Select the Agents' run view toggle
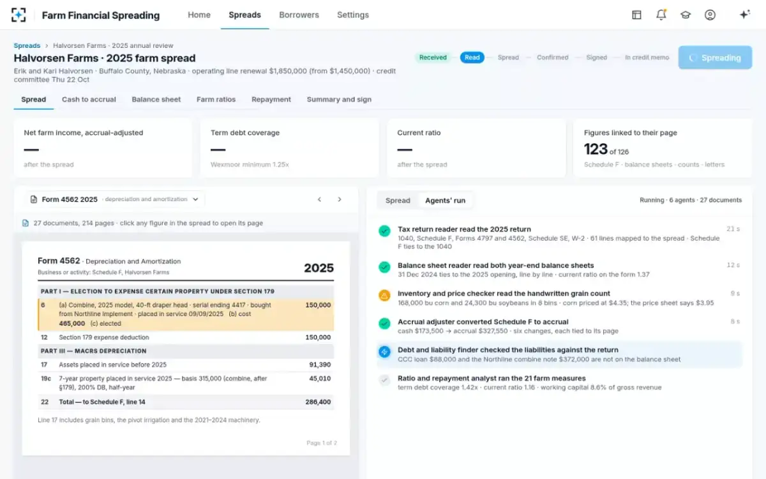 pyautogui.click(x=446, y=201)
